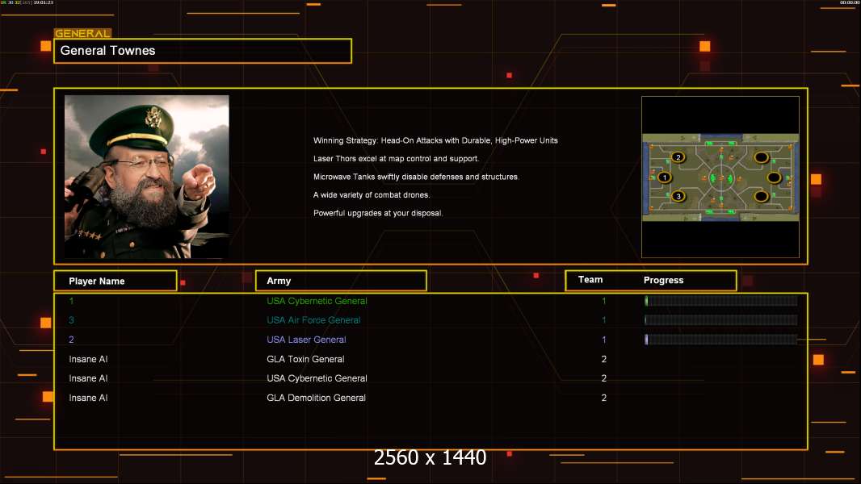Select USA Laser General army text

pos(306,340)
